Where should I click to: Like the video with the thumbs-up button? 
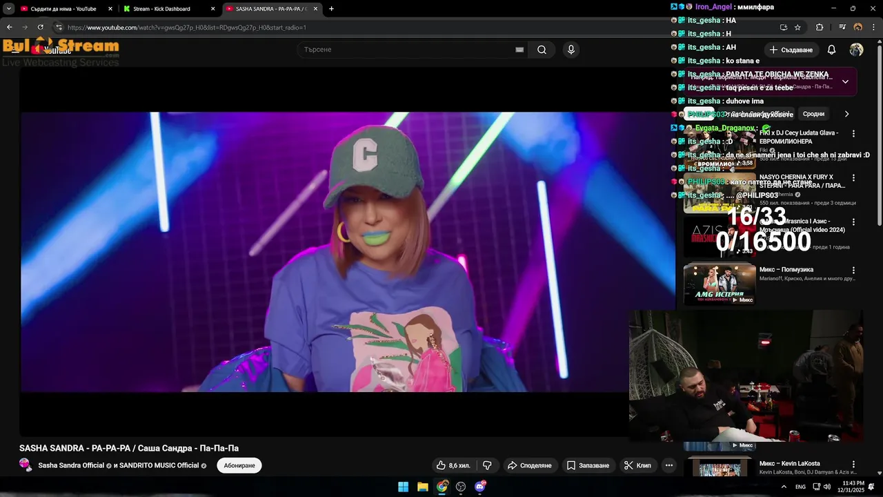tap(453, 465)
